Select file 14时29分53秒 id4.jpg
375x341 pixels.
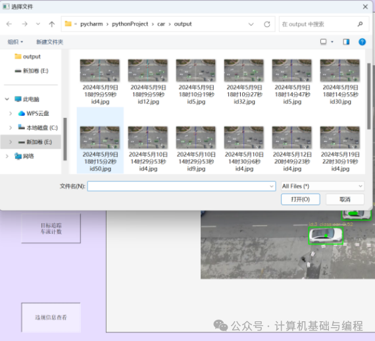pos(148,149)
